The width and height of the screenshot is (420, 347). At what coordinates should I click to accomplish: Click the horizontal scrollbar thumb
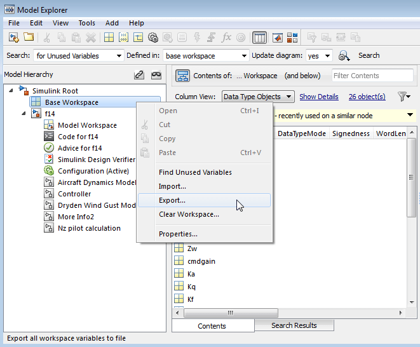pyautogui.click(x=231, y=313)
